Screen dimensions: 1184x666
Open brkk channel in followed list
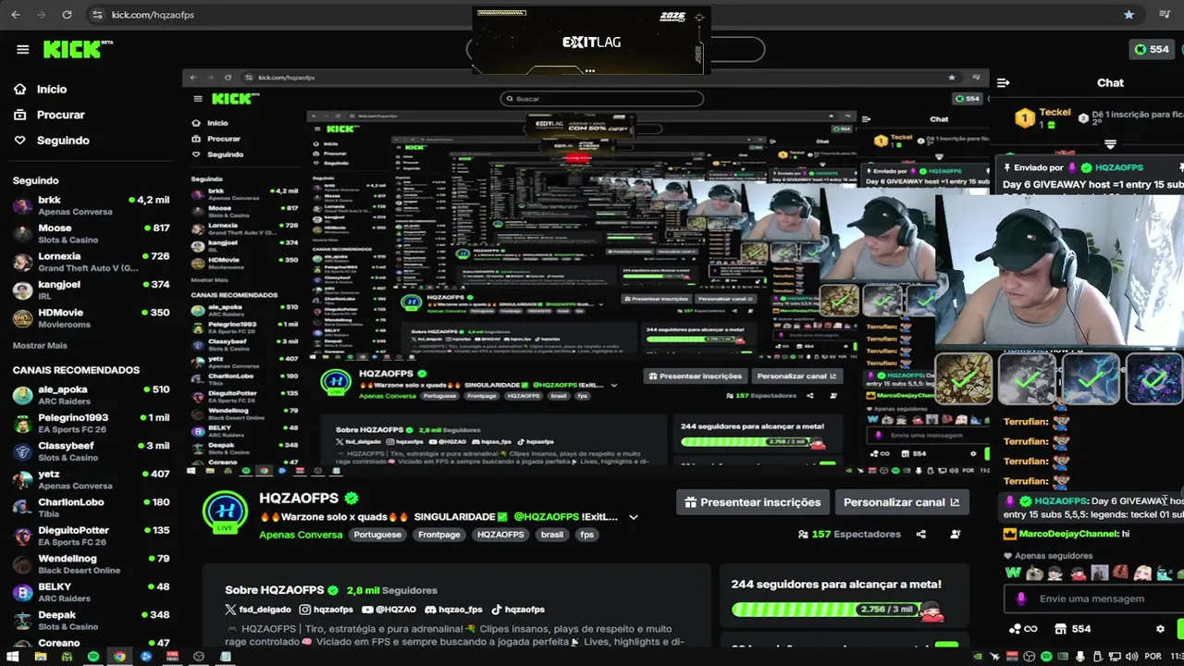91,205
